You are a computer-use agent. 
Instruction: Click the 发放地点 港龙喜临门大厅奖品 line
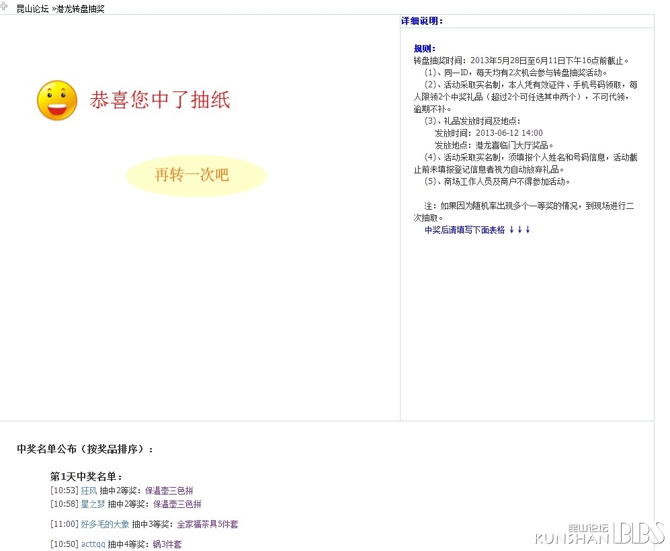coord(493,145)
